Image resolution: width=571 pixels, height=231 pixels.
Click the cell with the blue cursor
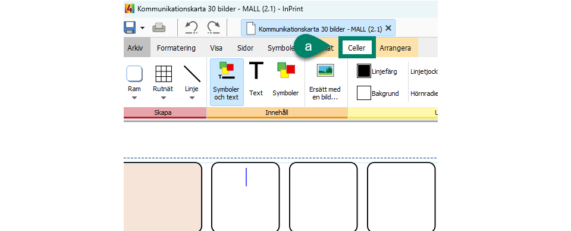coord(246,196)
